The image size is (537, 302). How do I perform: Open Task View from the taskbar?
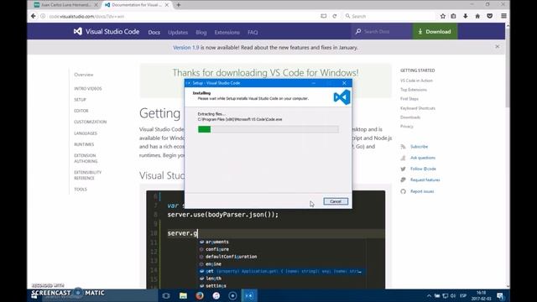coord(166,295)
